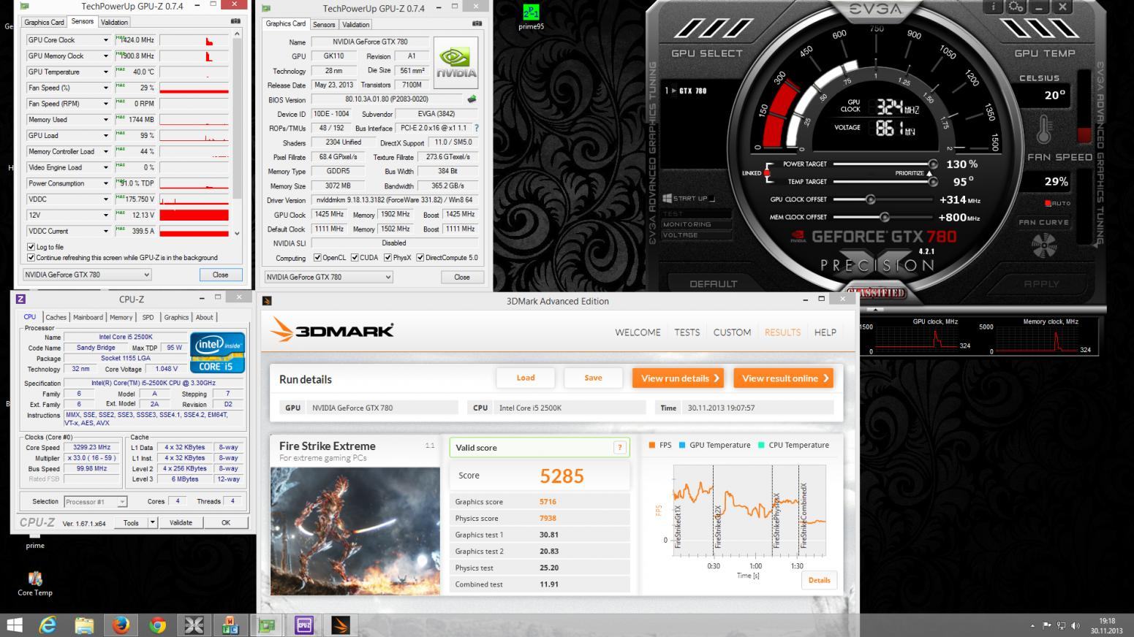The height and width of the screenshot is (637, 1134).
Task: Click GPU-Z Sensors list scrollbar down arrow
Action: 236,234
